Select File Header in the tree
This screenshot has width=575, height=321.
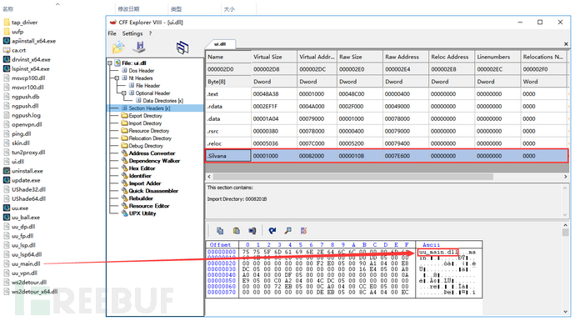coord(147,86)
